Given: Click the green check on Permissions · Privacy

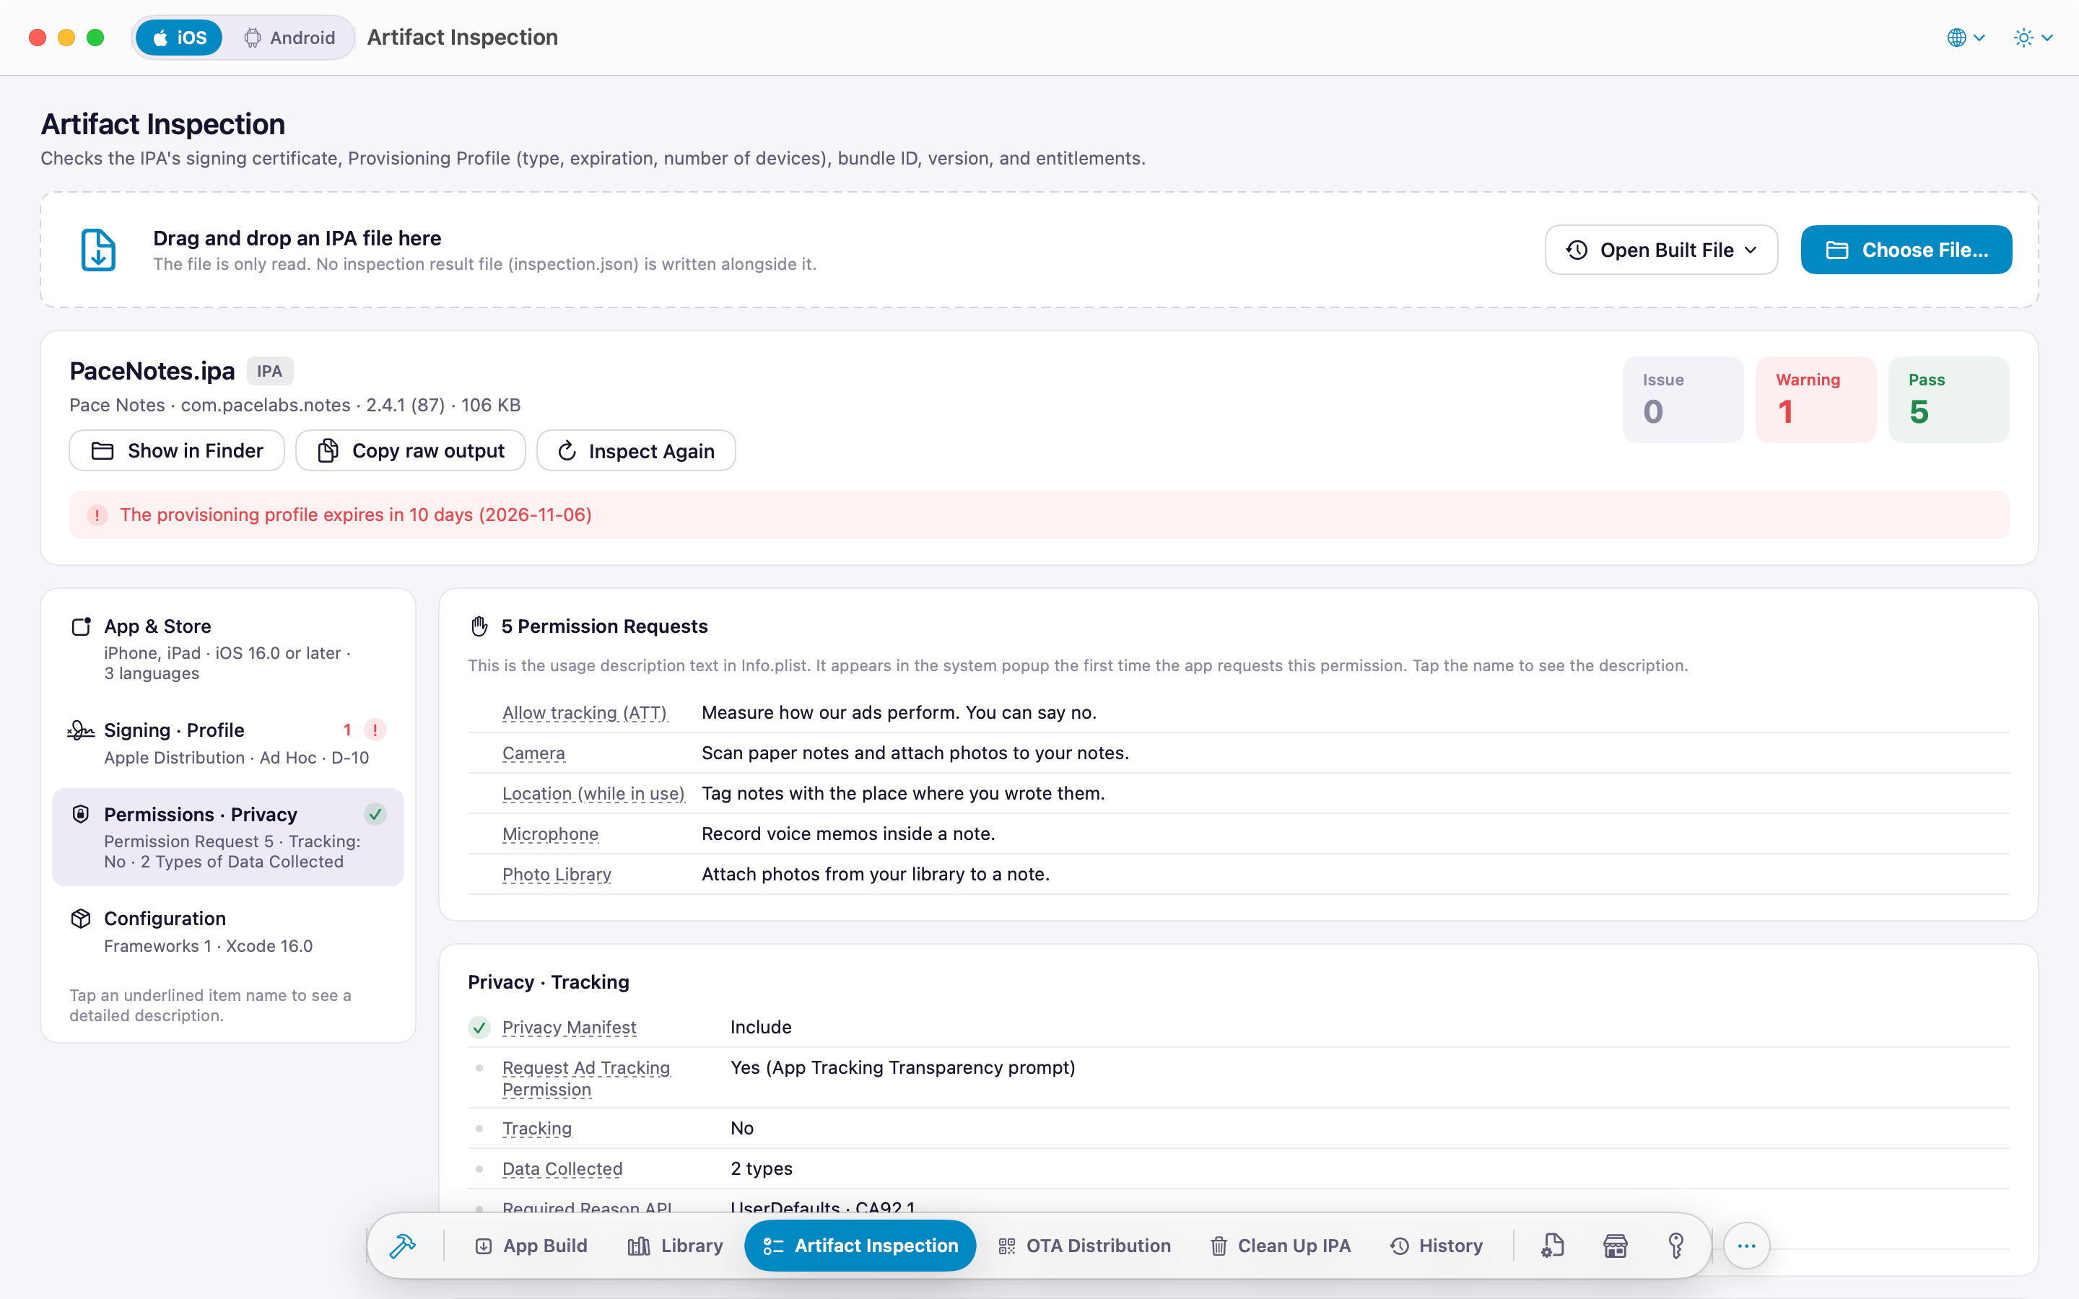Looking at the screenshot, I should click(x=375, y=813).
